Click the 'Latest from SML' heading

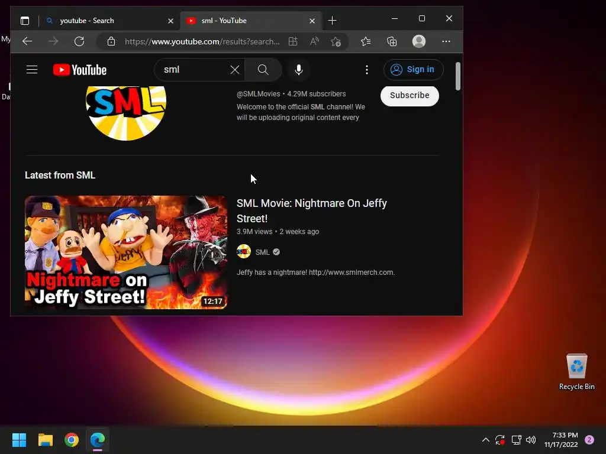click(60, 175)
